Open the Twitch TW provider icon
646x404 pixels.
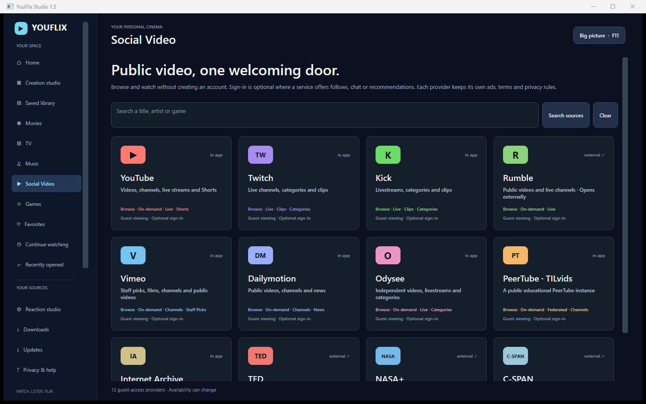tap(261, 155)
